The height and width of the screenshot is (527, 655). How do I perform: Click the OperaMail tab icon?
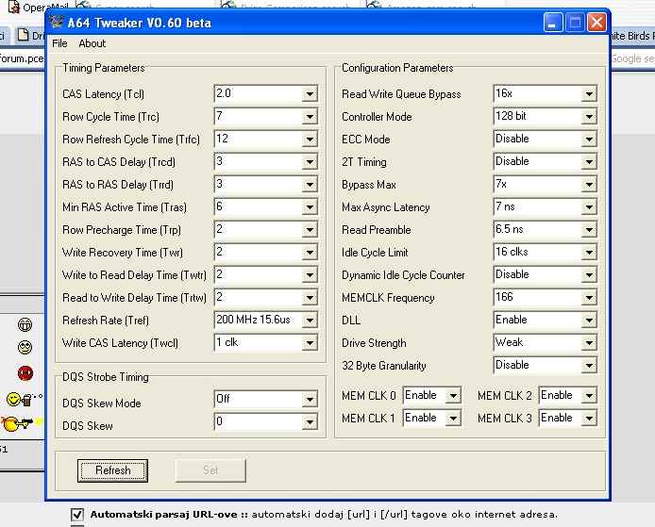click(x=12, y=8)
